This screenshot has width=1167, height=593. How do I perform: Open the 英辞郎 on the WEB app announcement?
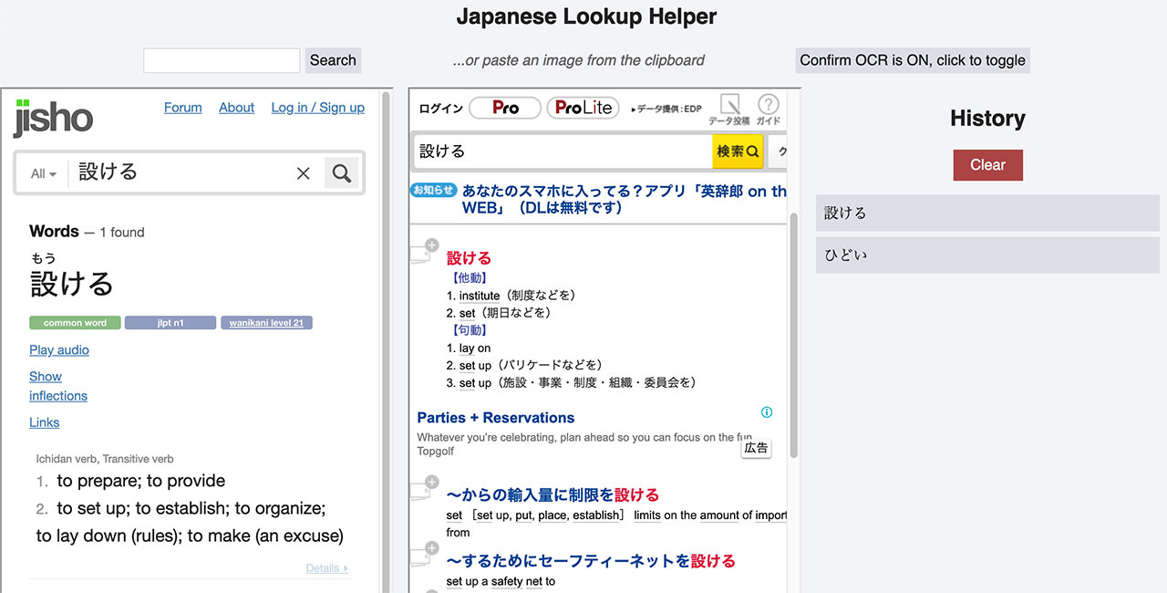[x=624, y=200]
